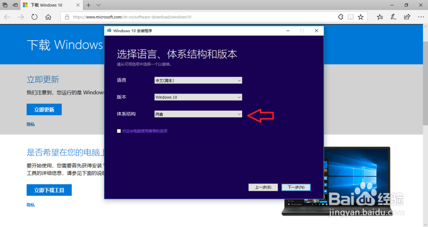
Task: Close the 下载 Windows 10 tab
Action: point(78,5)
